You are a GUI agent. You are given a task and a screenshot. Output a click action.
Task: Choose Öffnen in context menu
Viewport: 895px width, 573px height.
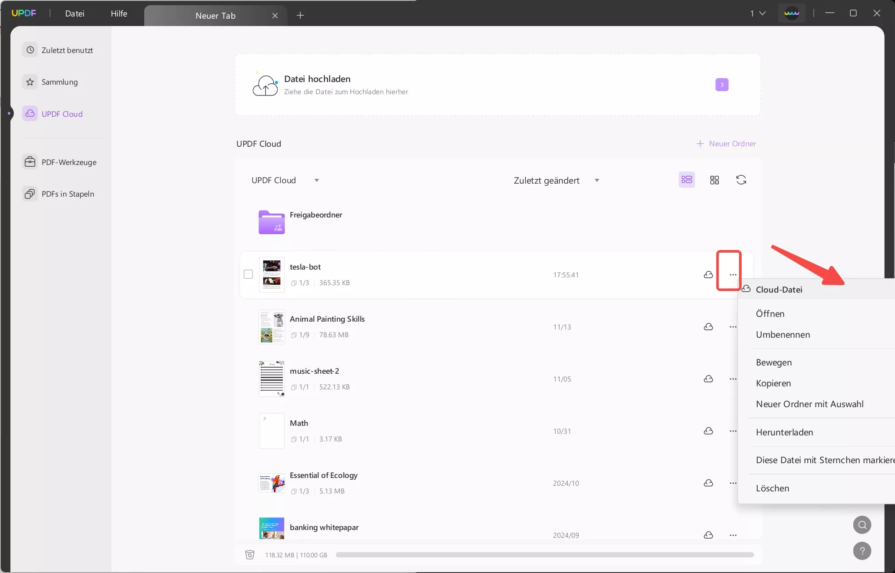(770, 314)
